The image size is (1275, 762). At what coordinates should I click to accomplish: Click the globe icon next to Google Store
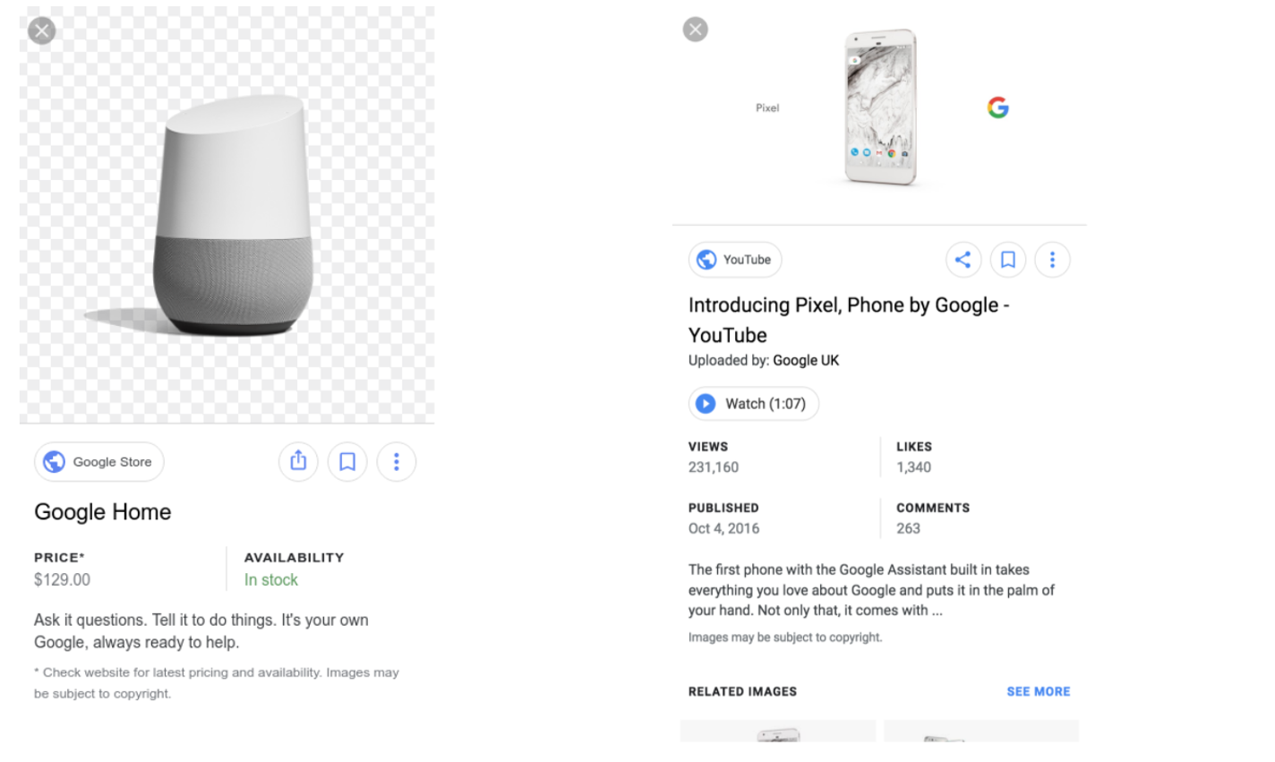[x=55, y=461]
